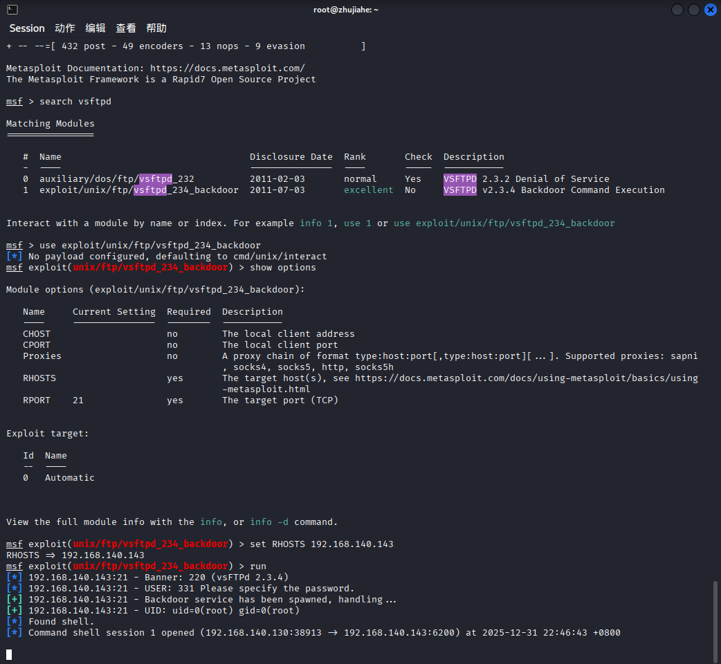Click the minimize window button

click(677, 10)
